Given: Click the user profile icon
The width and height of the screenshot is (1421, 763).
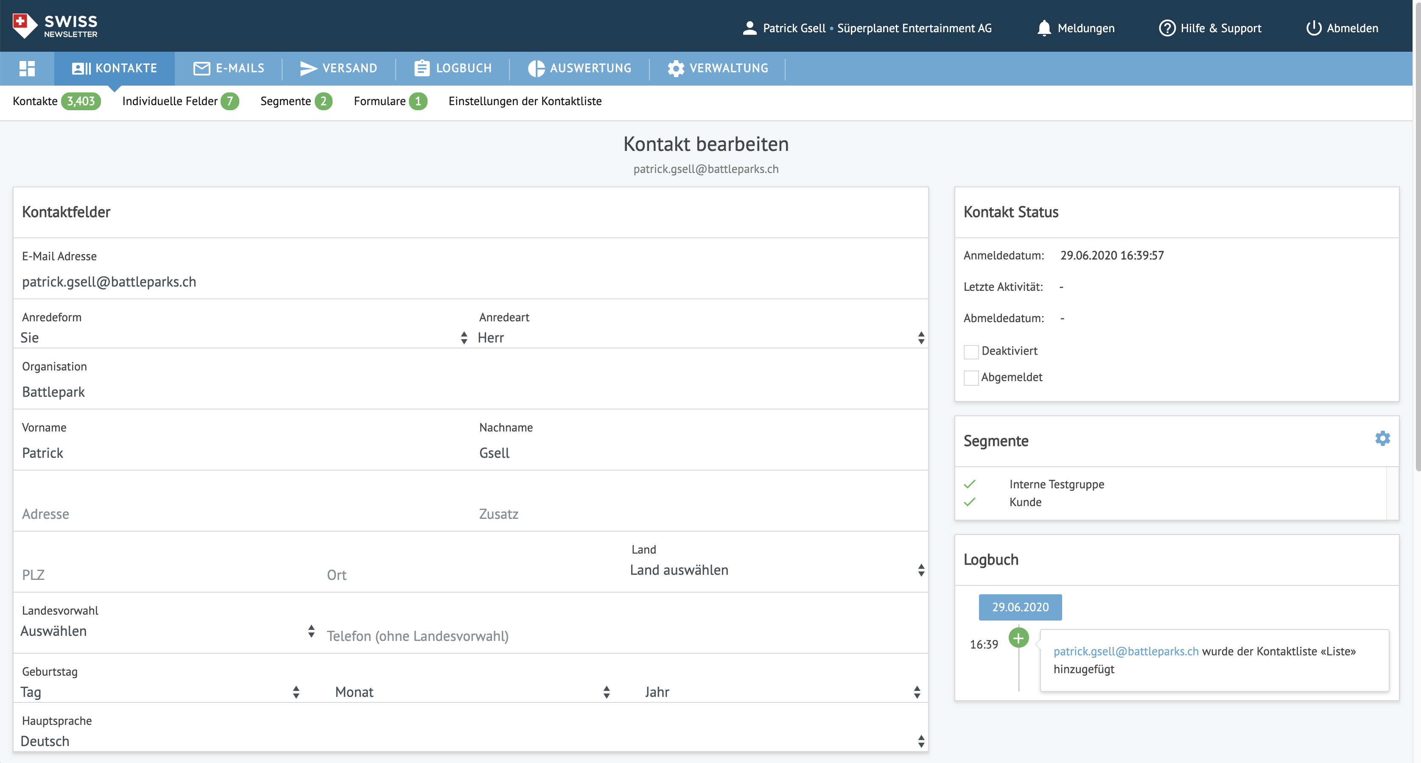Looking at the screenshot, I should click(749, 28).
